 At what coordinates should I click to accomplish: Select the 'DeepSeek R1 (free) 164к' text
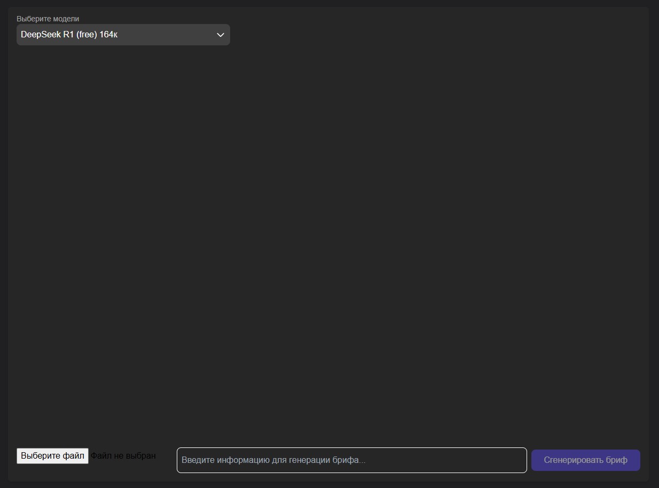pyautogui.click(x=69, y=35)
